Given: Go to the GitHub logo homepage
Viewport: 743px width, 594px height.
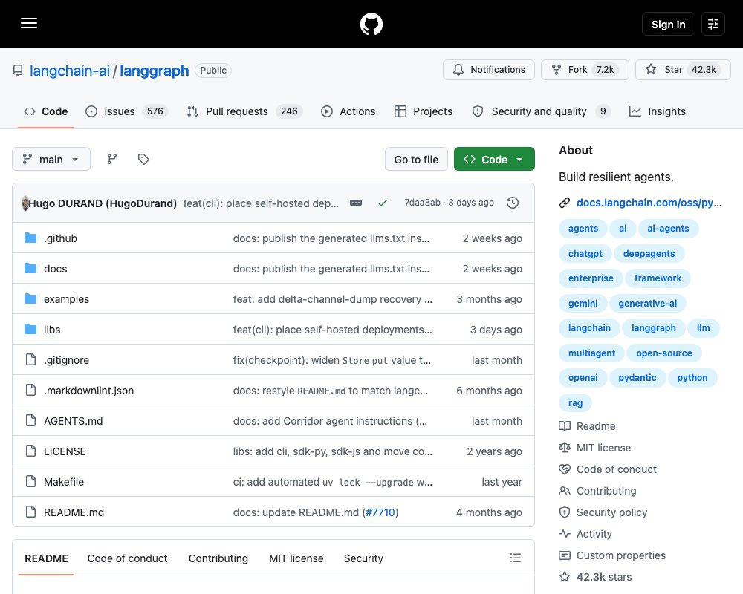Looking at the screenshot, I should pos(371,24).
